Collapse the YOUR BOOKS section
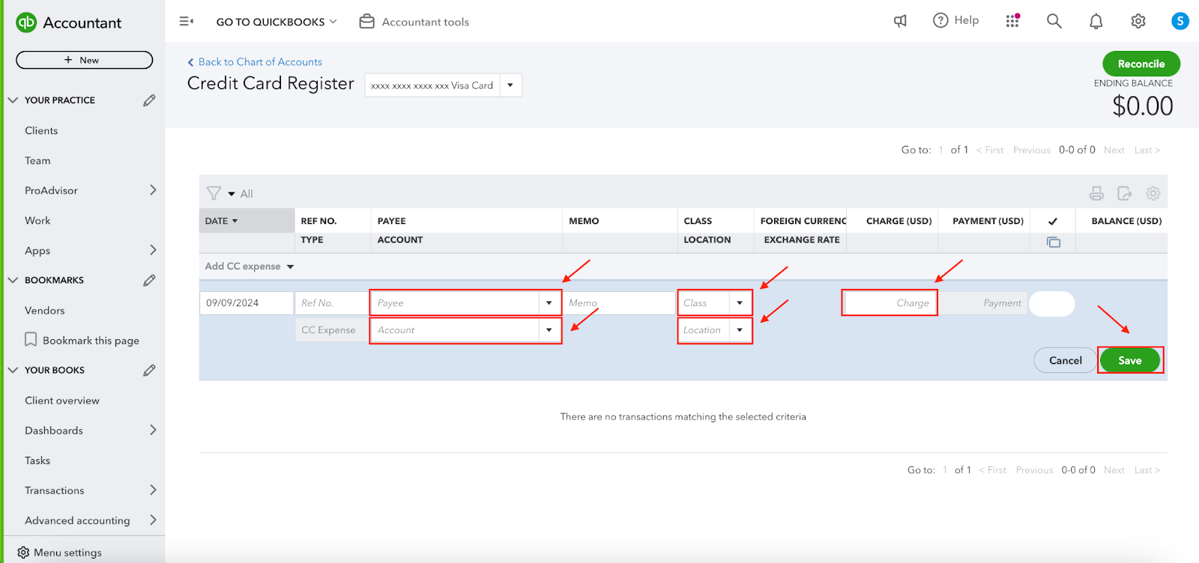The image size is (1199, 563). click(13, 370)
